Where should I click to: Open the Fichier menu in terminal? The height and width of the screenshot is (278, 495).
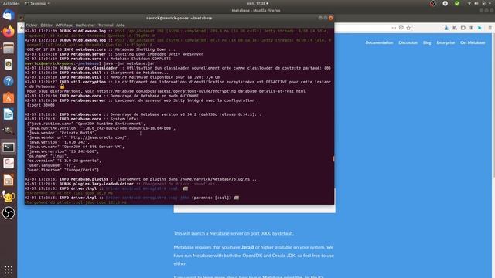pyautogui.click(x=32, y=25)
